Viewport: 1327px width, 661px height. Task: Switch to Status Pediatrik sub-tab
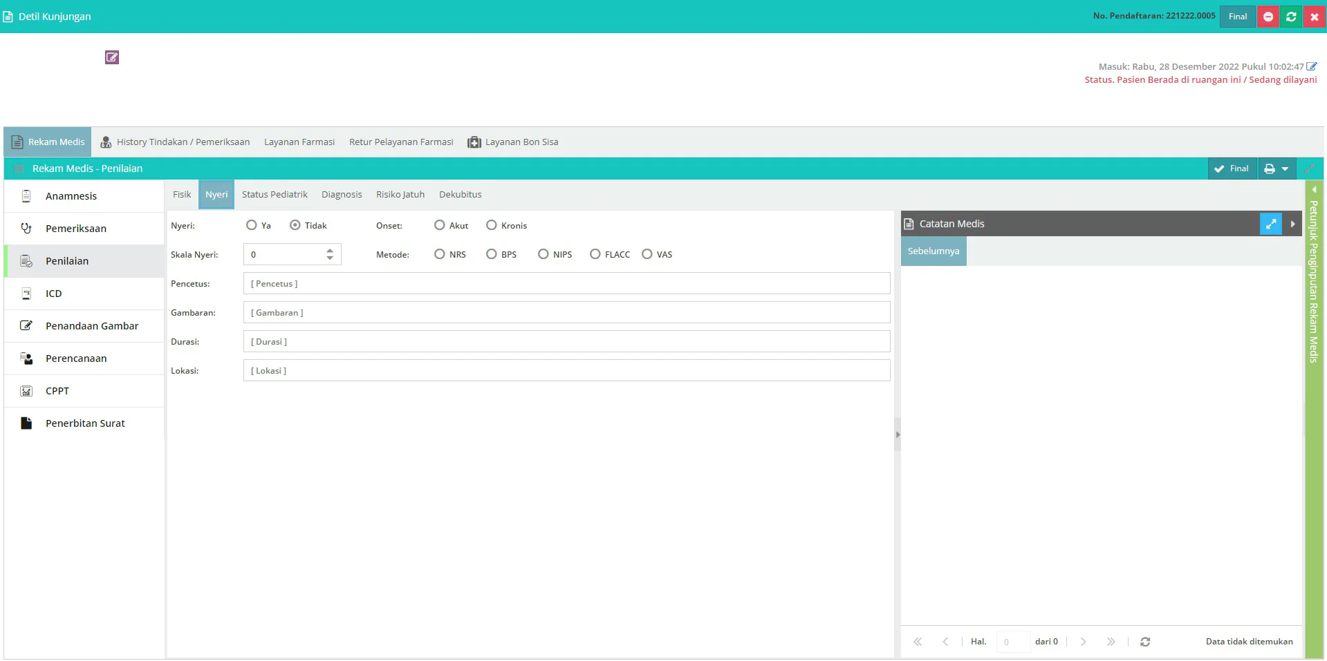(x=275, y=195)
